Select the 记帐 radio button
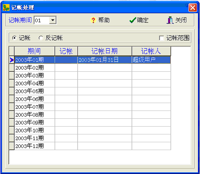 click(x=14, y=38)
